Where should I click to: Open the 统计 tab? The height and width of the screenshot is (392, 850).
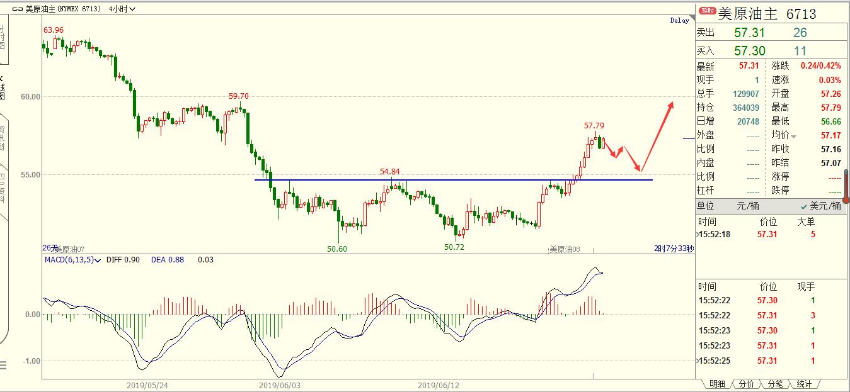pyautogui.click(x=804, y=384)
